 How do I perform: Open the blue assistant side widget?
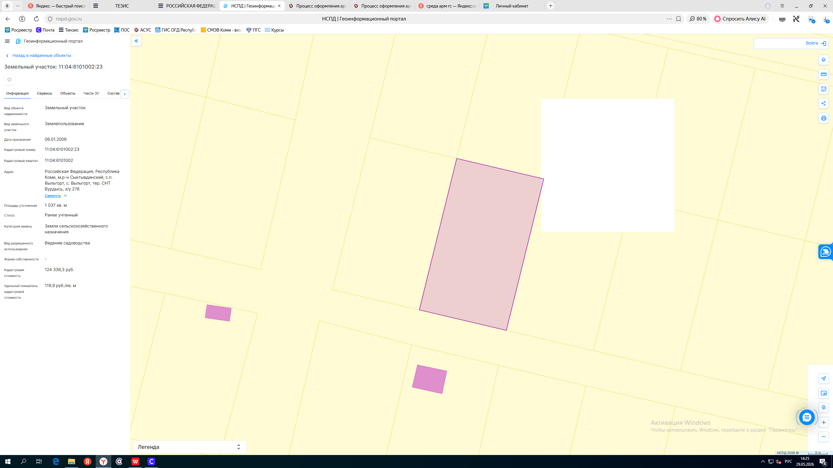tap(826, 252)
